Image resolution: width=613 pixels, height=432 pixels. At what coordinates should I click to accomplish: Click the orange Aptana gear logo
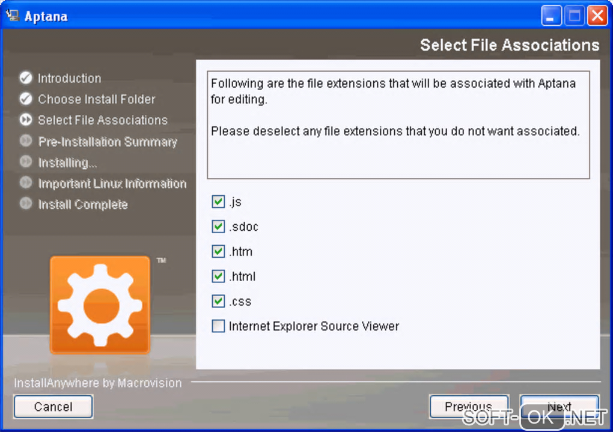tap(100, 305)
